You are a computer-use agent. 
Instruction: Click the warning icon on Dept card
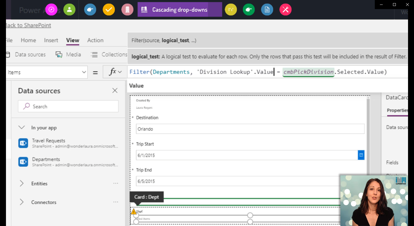[x=134, y=212]
